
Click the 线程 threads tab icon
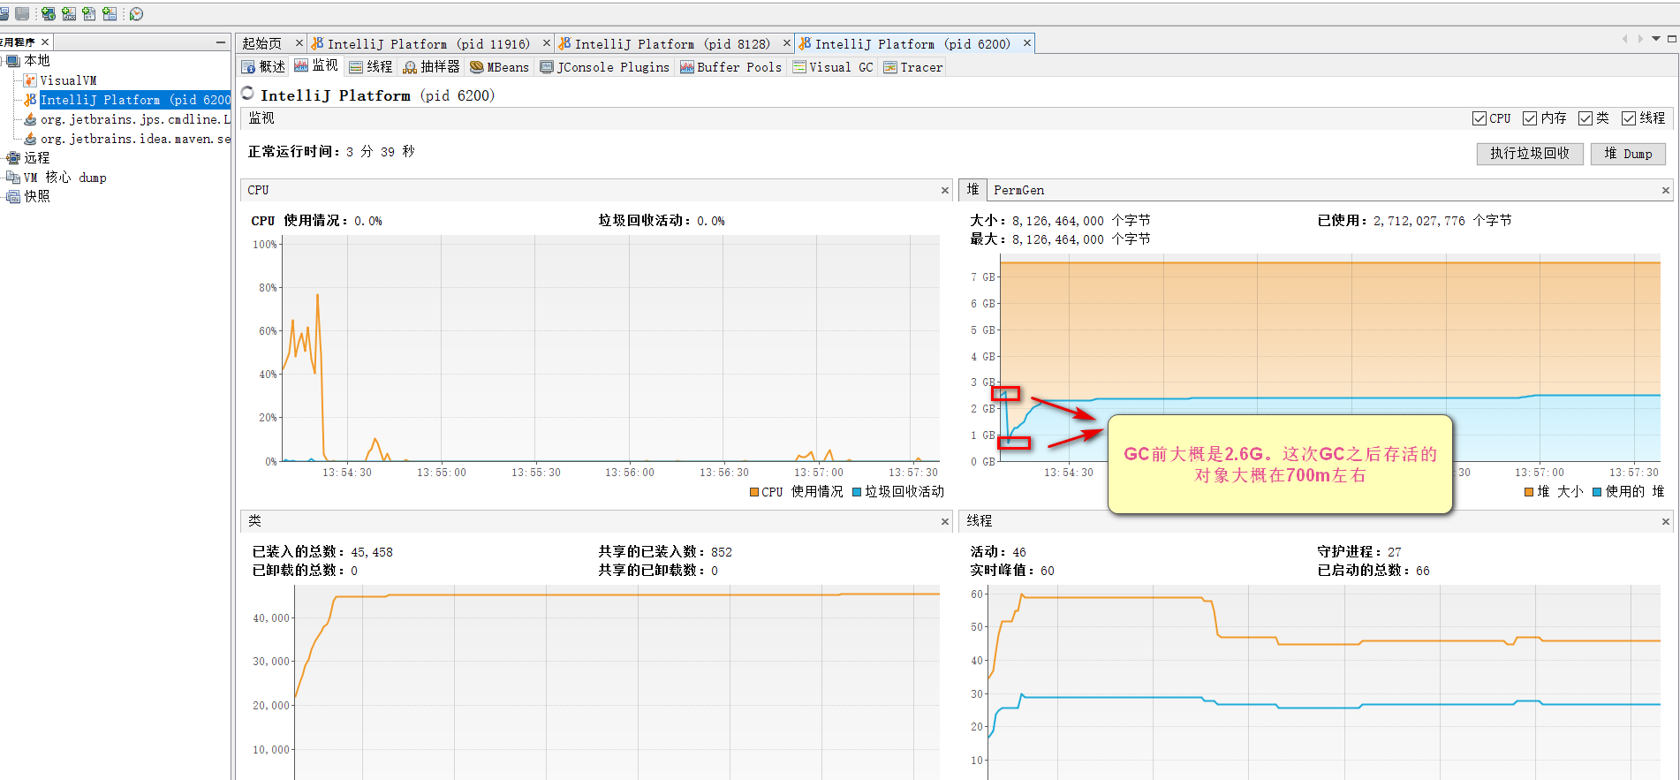(356, 67)
